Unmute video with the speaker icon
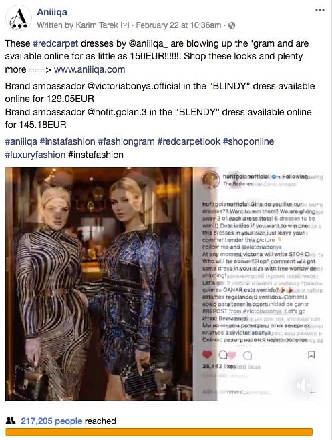332x440 pixels. (302, 385)
